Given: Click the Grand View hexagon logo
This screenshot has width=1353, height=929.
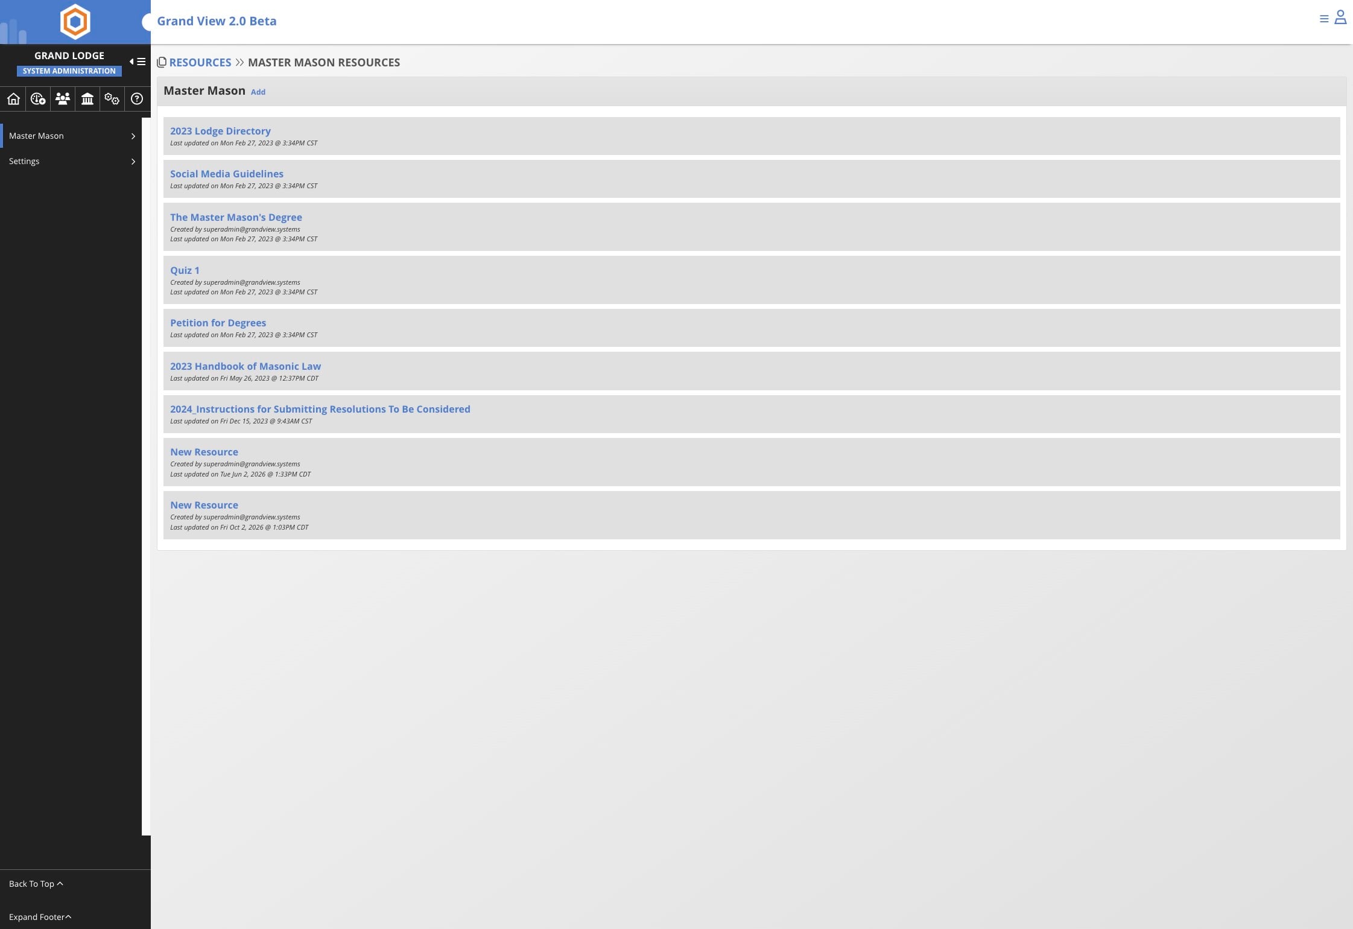Looking at the screenshot, I should (x=75, y=22).
